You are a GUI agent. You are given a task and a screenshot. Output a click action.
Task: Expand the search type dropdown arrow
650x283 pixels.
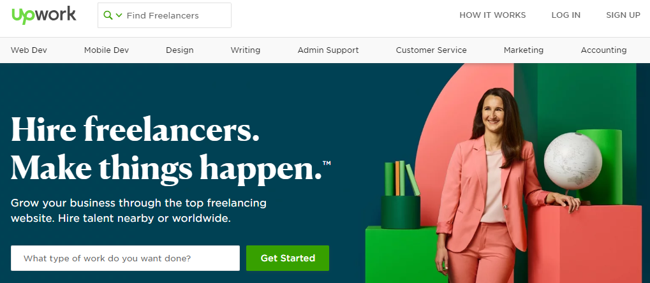(x=119, y=15)
